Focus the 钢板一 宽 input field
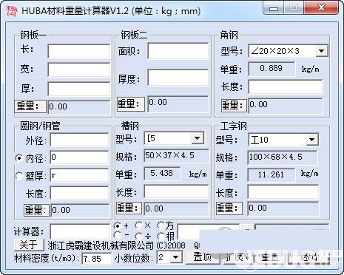The width and height of the screenshot is (344, 275). (79, 69)
